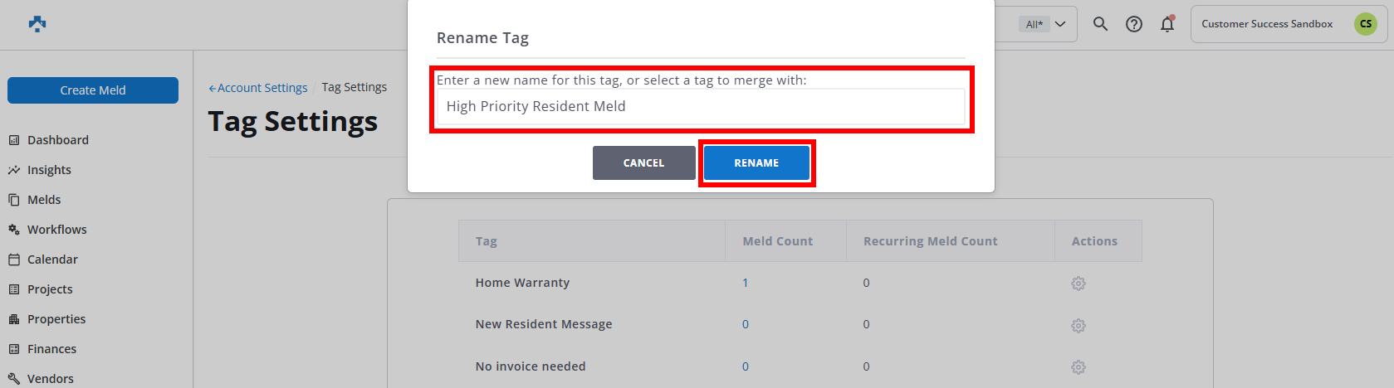Open the search magnifier icon
This screenshot has height=388, width=1394.
point(1100,24)
